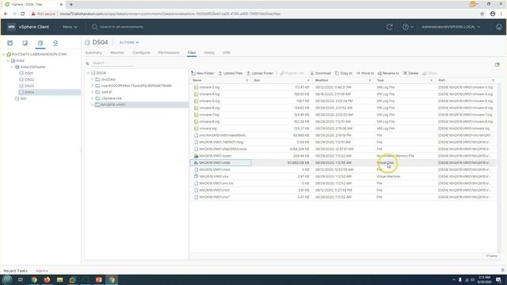Viewport: 507px width, 285px height.
Task: Expand the bottom panel with chevron icon
Action: 502,270
